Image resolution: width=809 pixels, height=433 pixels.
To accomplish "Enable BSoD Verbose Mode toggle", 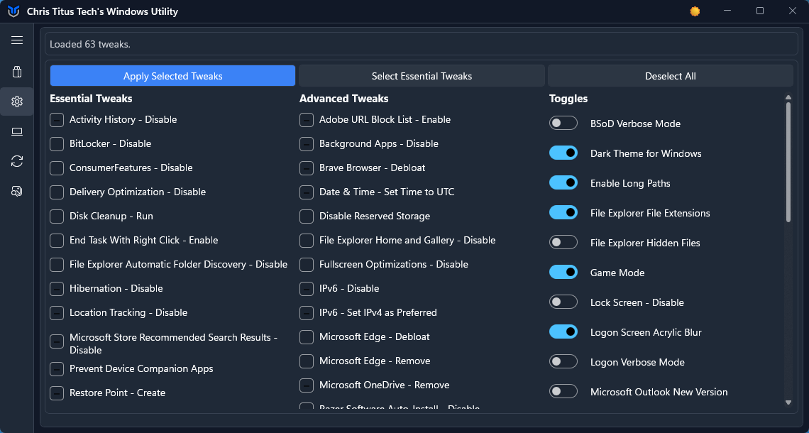I will 563,123.
